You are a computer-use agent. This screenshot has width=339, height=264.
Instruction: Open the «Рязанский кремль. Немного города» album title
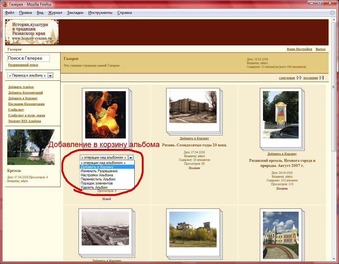pyautogui.click(x=282, y=163)
